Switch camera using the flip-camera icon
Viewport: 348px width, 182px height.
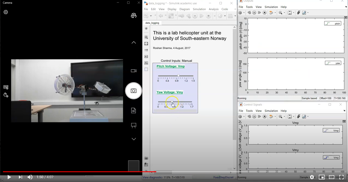point(134,16)
